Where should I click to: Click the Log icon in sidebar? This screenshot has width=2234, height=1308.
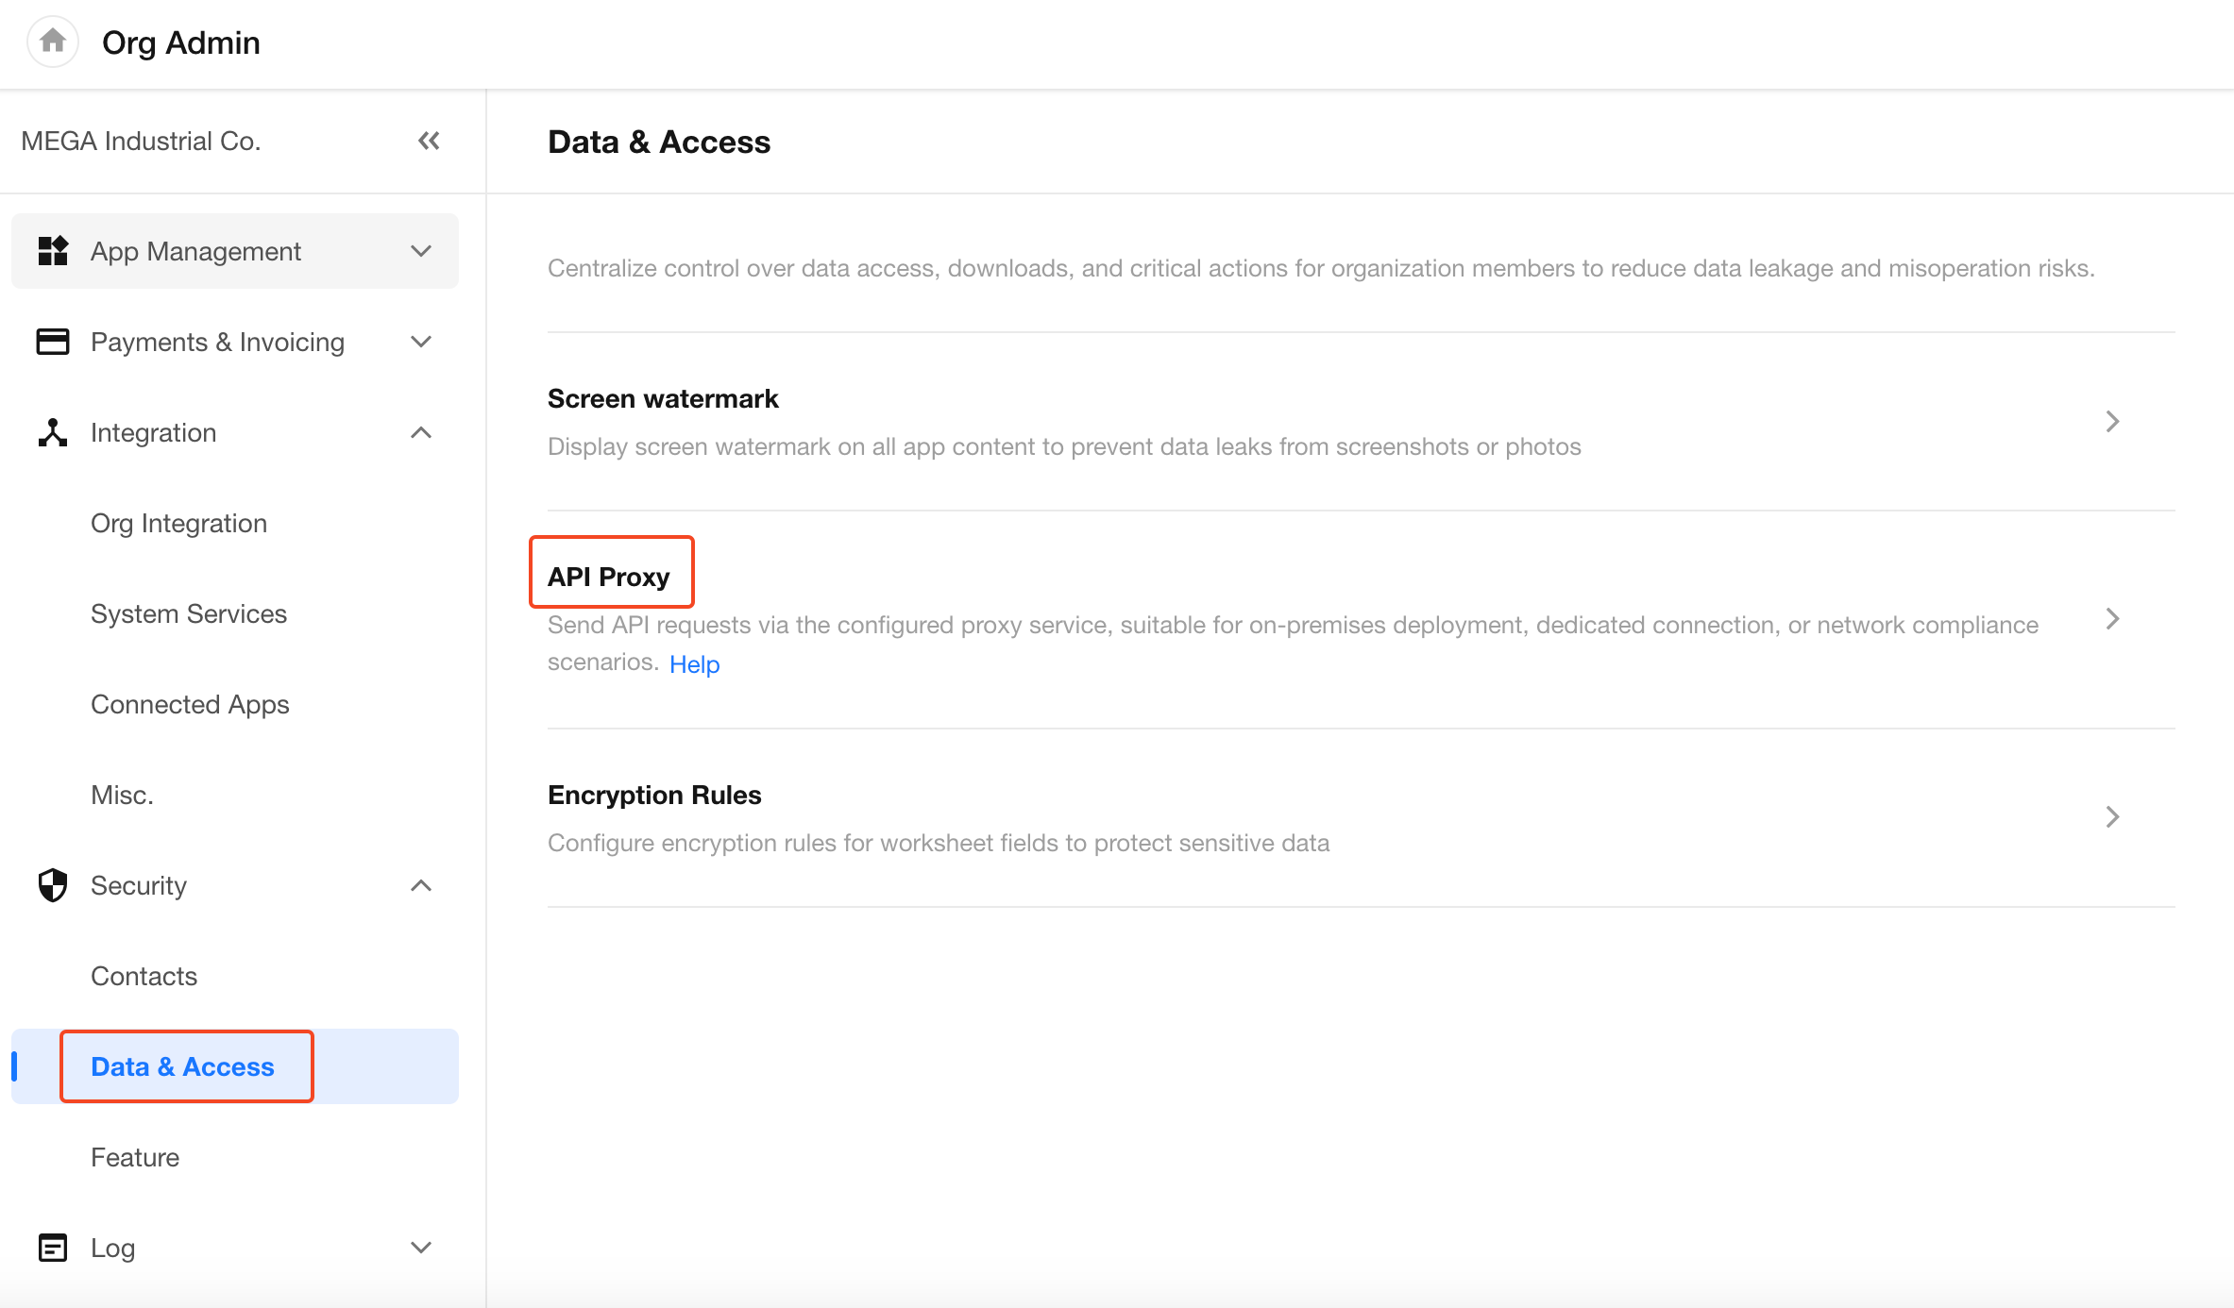53,1248
